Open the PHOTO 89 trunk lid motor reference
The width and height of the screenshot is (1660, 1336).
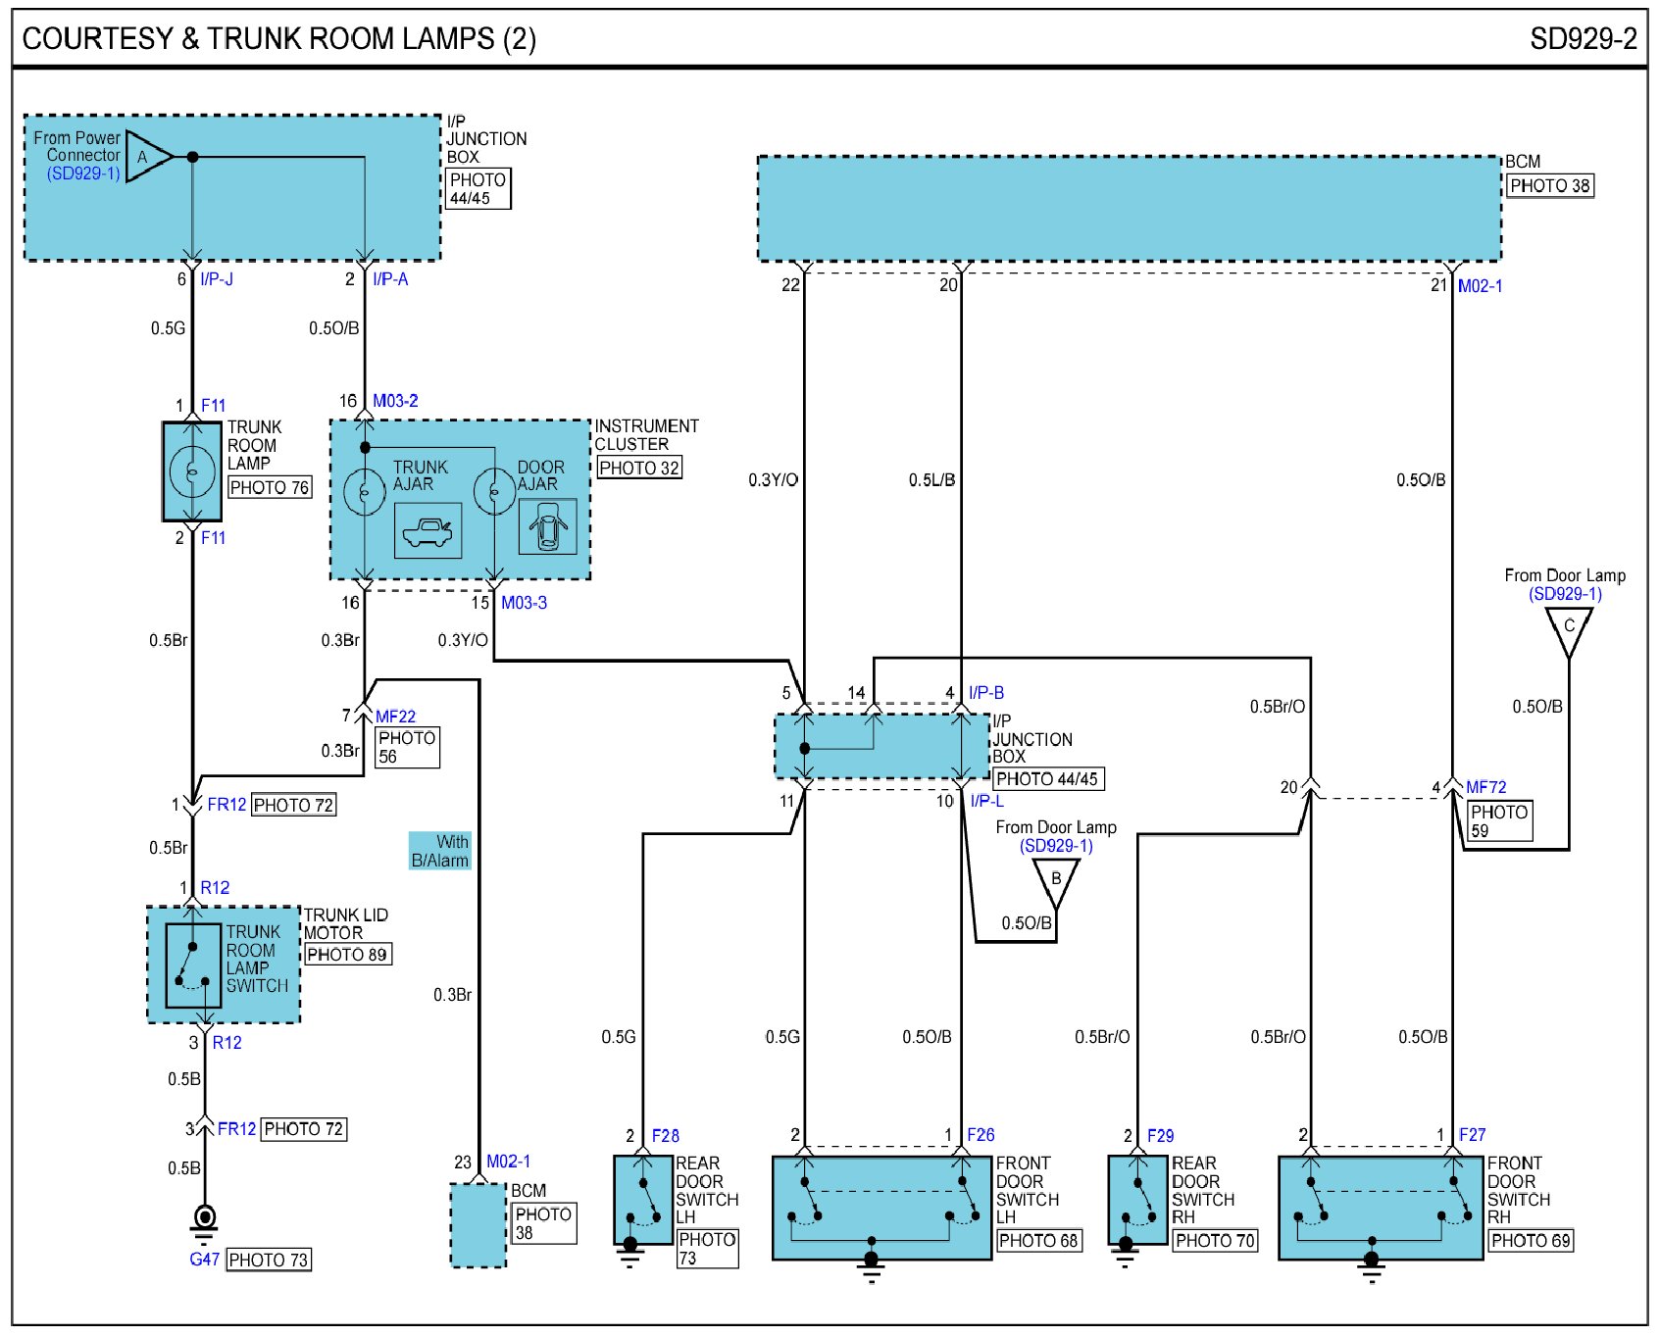pyautogui.click(x=347, y=955)
